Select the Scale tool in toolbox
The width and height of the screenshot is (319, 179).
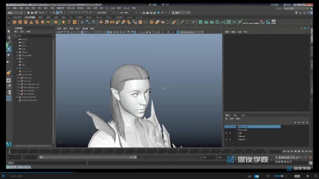(x=8, y=61)
